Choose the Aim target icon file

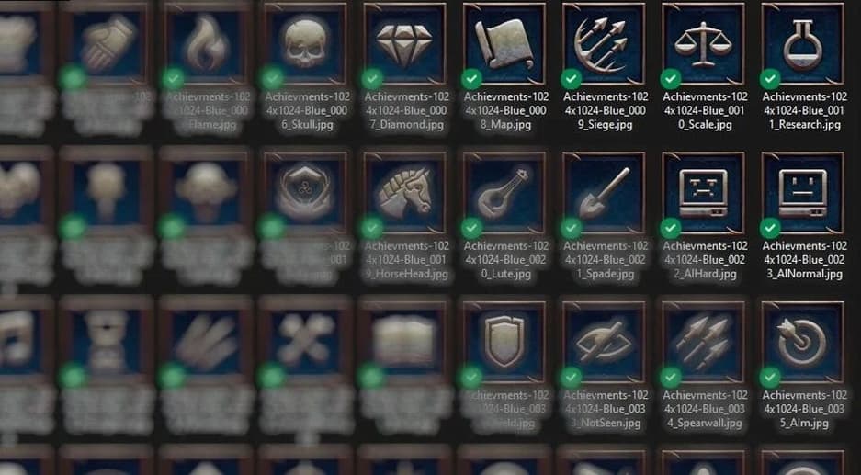pyautogui.click(x=803, y=343)
